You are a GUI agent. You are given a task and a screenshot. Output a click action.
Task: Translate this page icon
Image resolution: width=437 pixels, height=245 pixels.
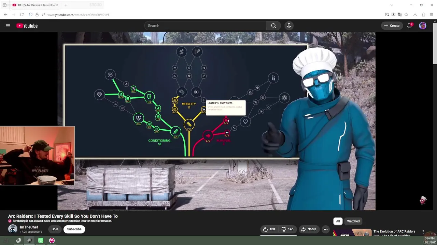[x=400, y=15]
